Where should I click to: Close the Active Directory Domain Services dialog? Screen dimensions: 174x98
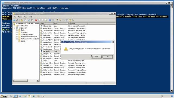click(112, 42)
